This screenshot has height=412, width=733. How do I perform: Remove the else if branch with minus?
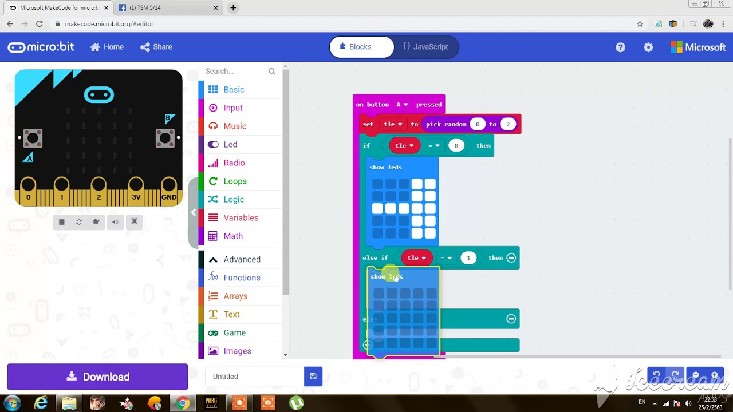click(511, 258)
